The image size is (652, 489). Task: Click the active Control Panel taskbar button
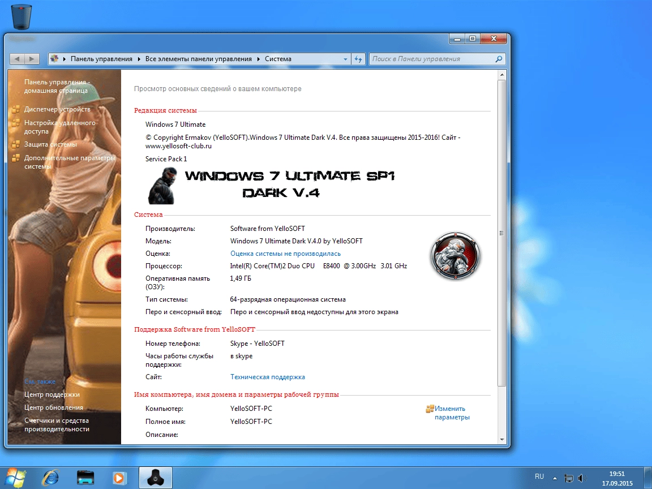(156, 478)
